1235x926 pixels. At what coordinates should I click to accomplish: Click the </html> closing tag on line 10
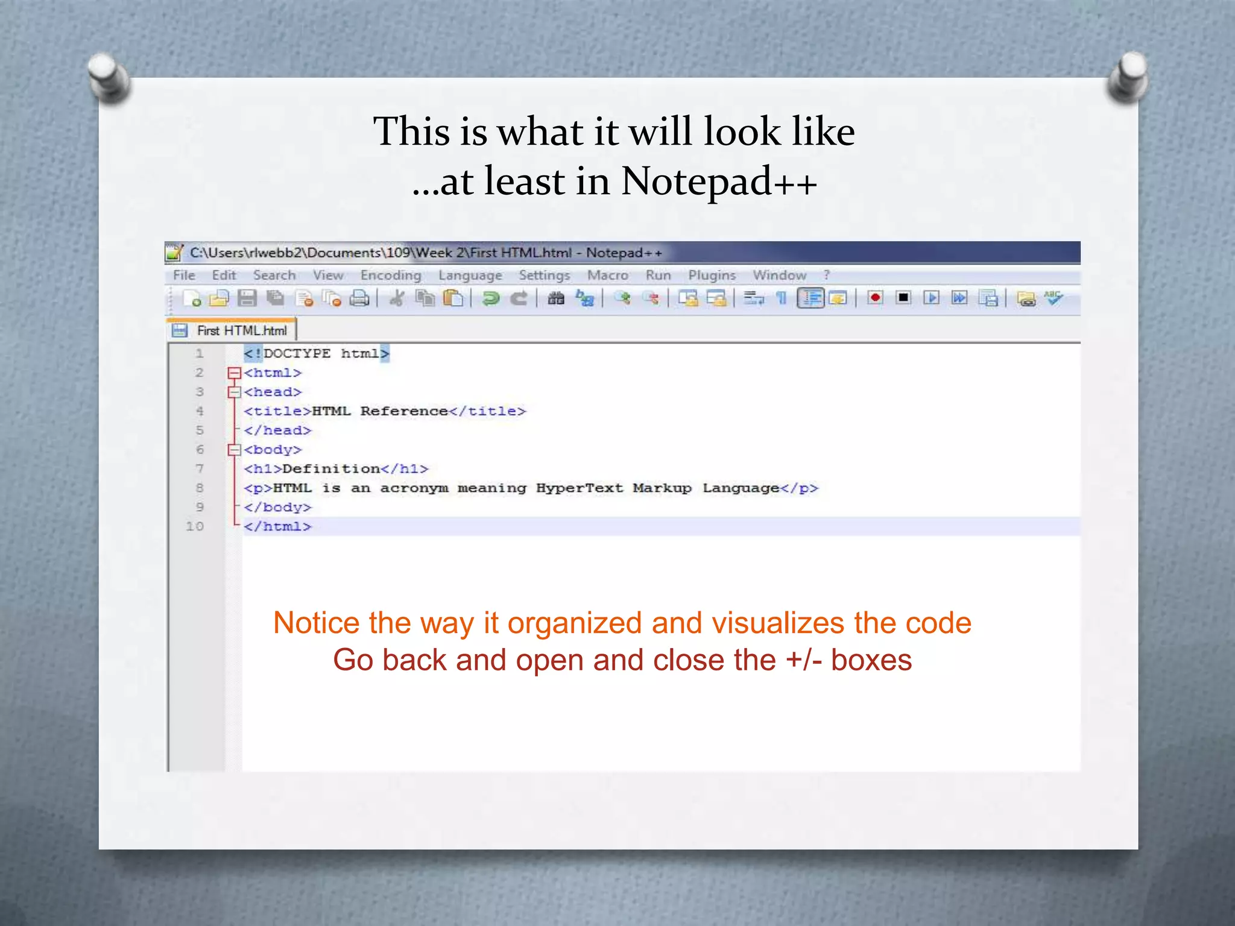click(x=277, y=527)
